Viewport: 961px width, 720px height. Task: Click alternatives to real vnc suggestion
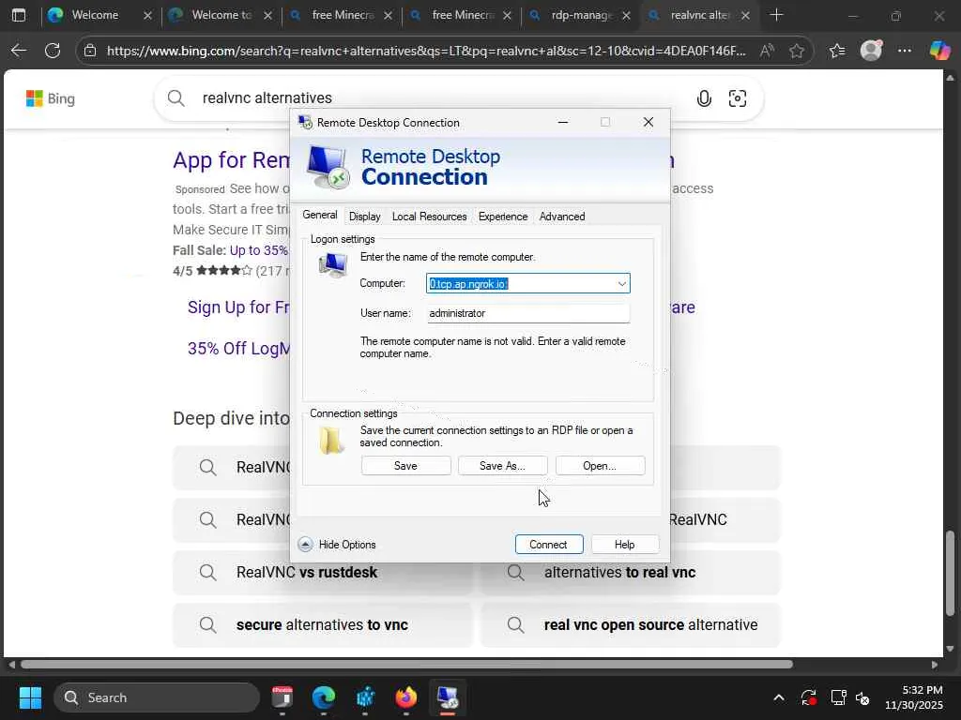click(631, 573)
